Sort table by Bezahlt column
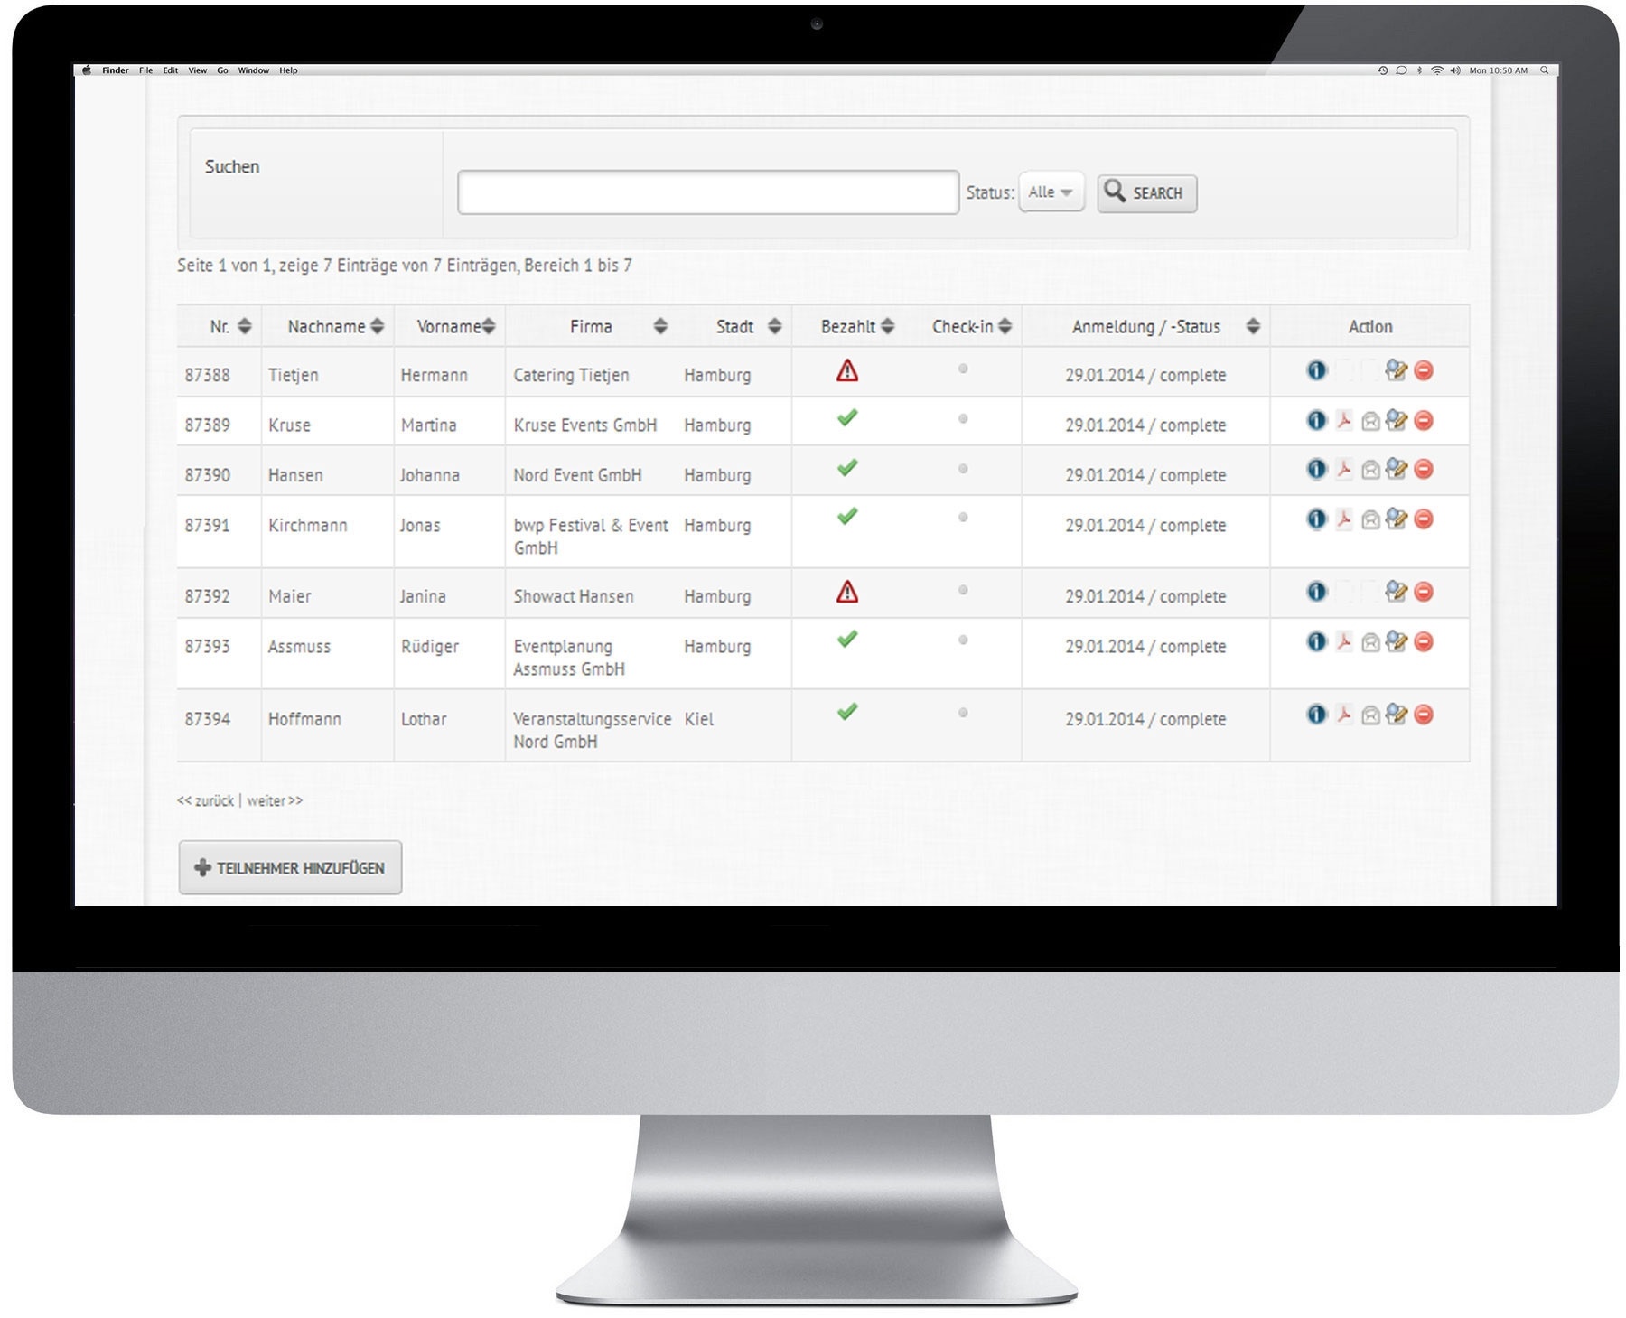The width and height of the screenshot is (1626, 1318). [x=887, y=326]
